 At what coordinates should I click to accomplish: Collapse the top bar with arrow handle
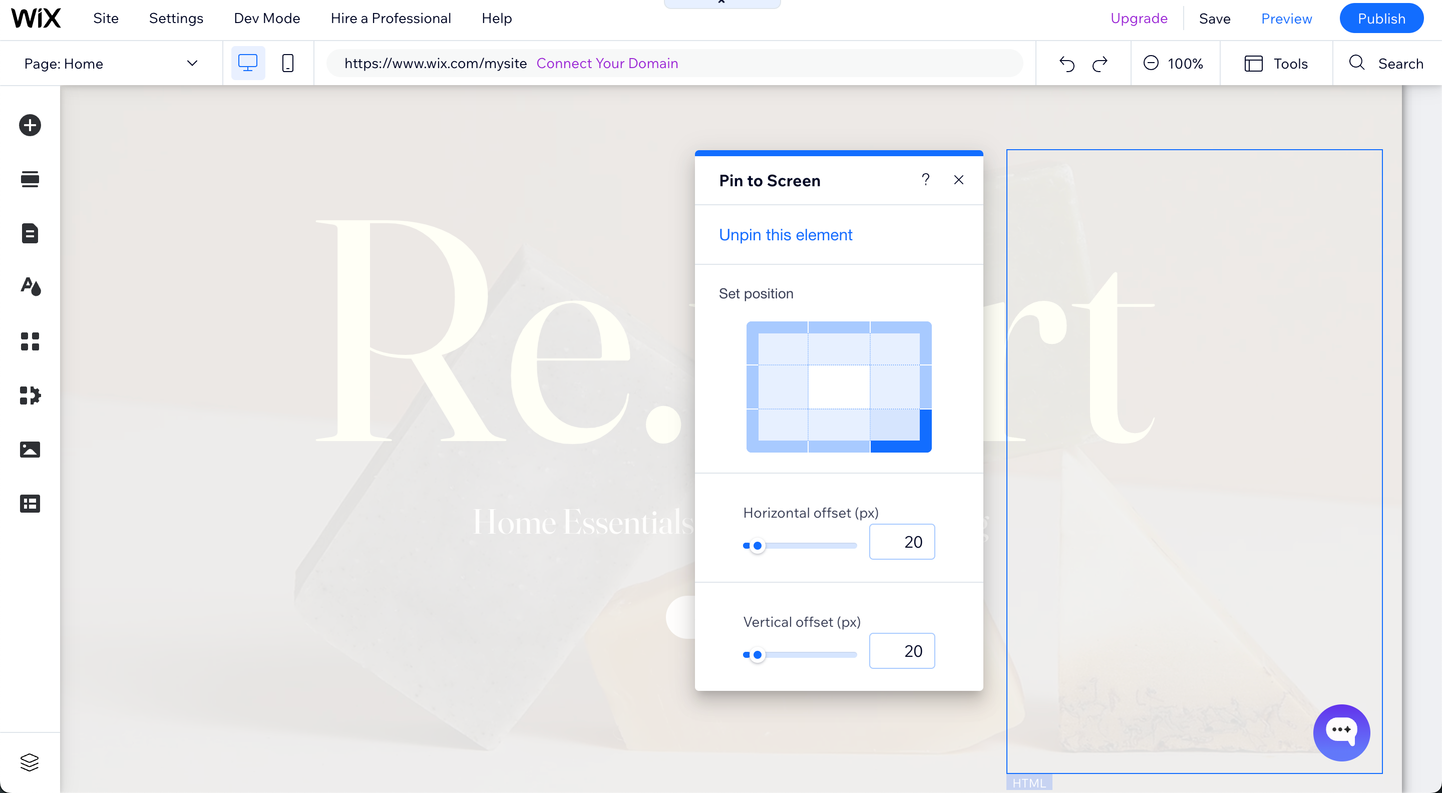[722, 3]
